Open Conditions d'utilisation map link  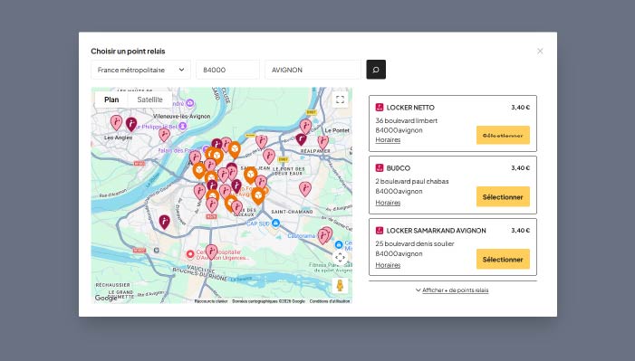[x=330, y=301]
